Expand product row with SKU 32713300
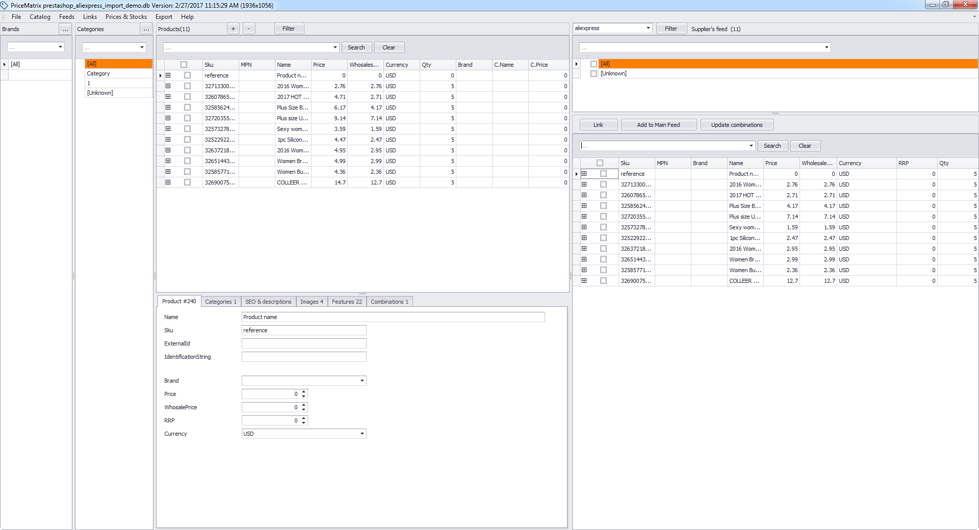Viewport: 979px width, 530px height. [x=168, y=86]
